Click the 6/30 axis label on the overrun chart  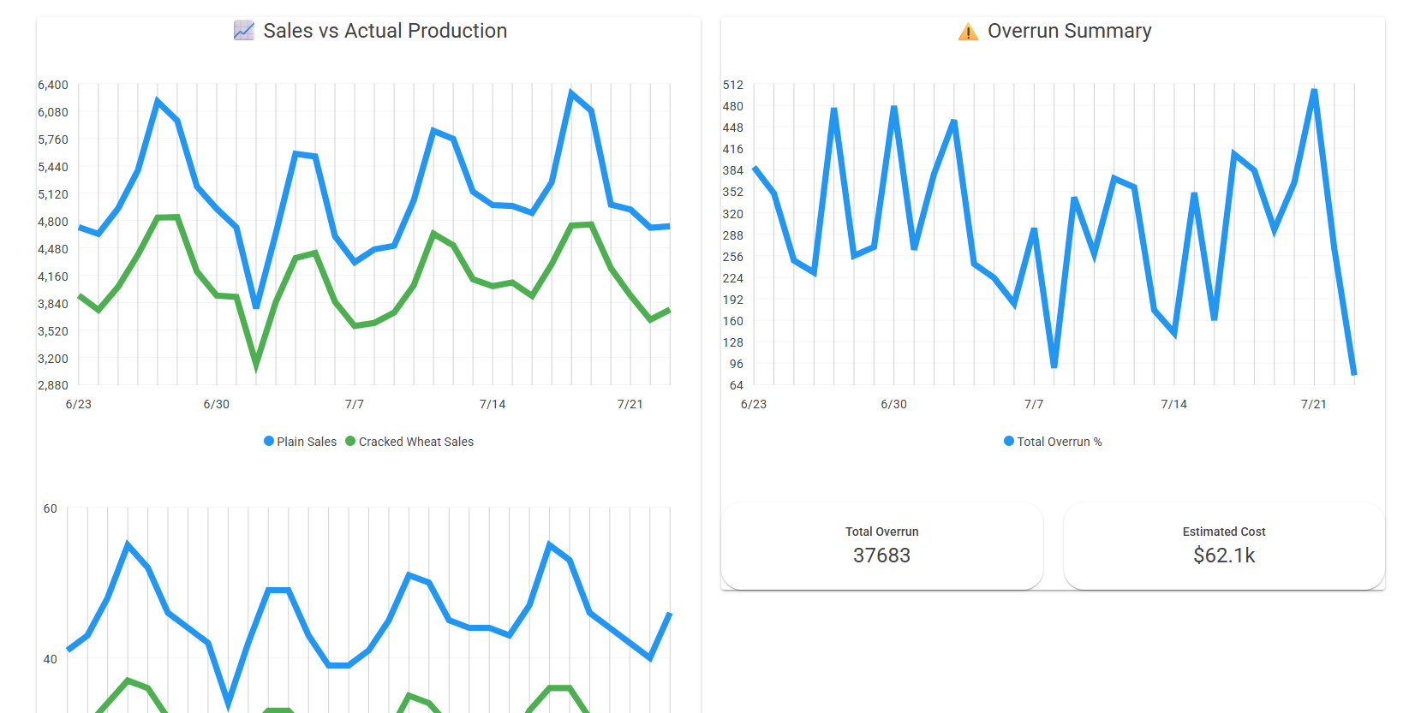894,404
